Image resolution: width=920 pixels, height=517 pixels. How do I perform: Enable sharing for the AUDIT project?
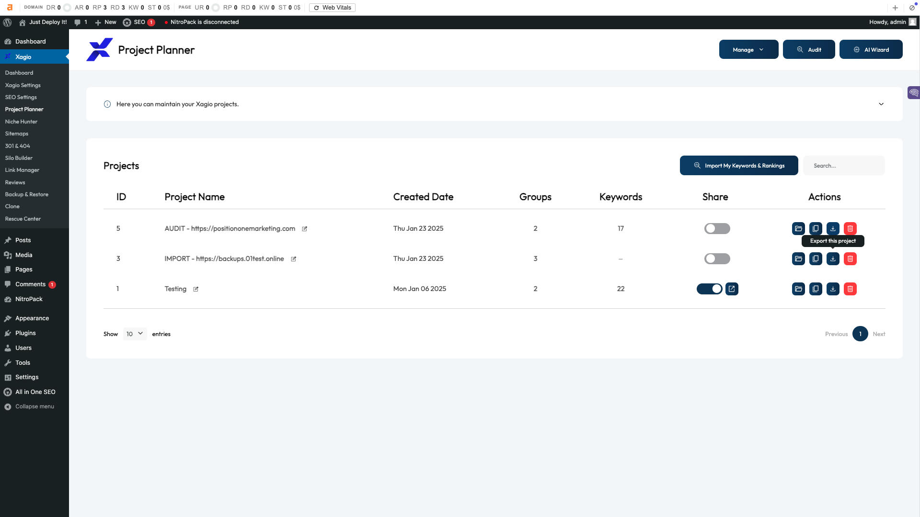(x=717, y=229)
